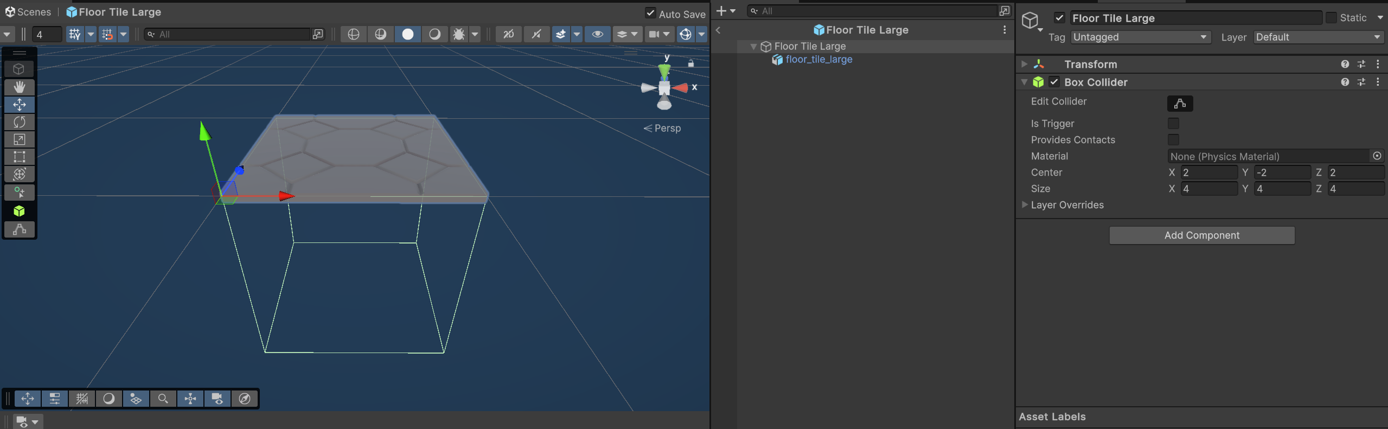
Task: Expand the Transform component
Action: (x=1024, y=64)
